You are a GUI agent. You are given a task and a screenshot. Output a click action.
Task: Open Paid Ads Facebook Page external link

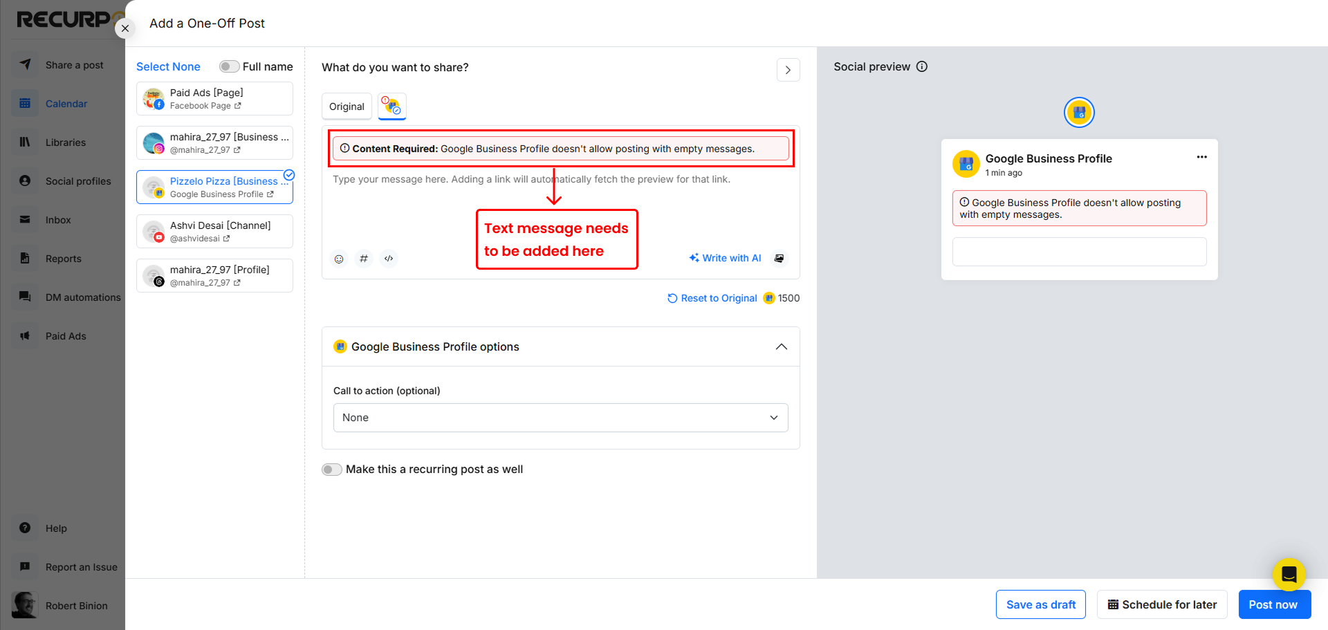[x=238, y=106]
